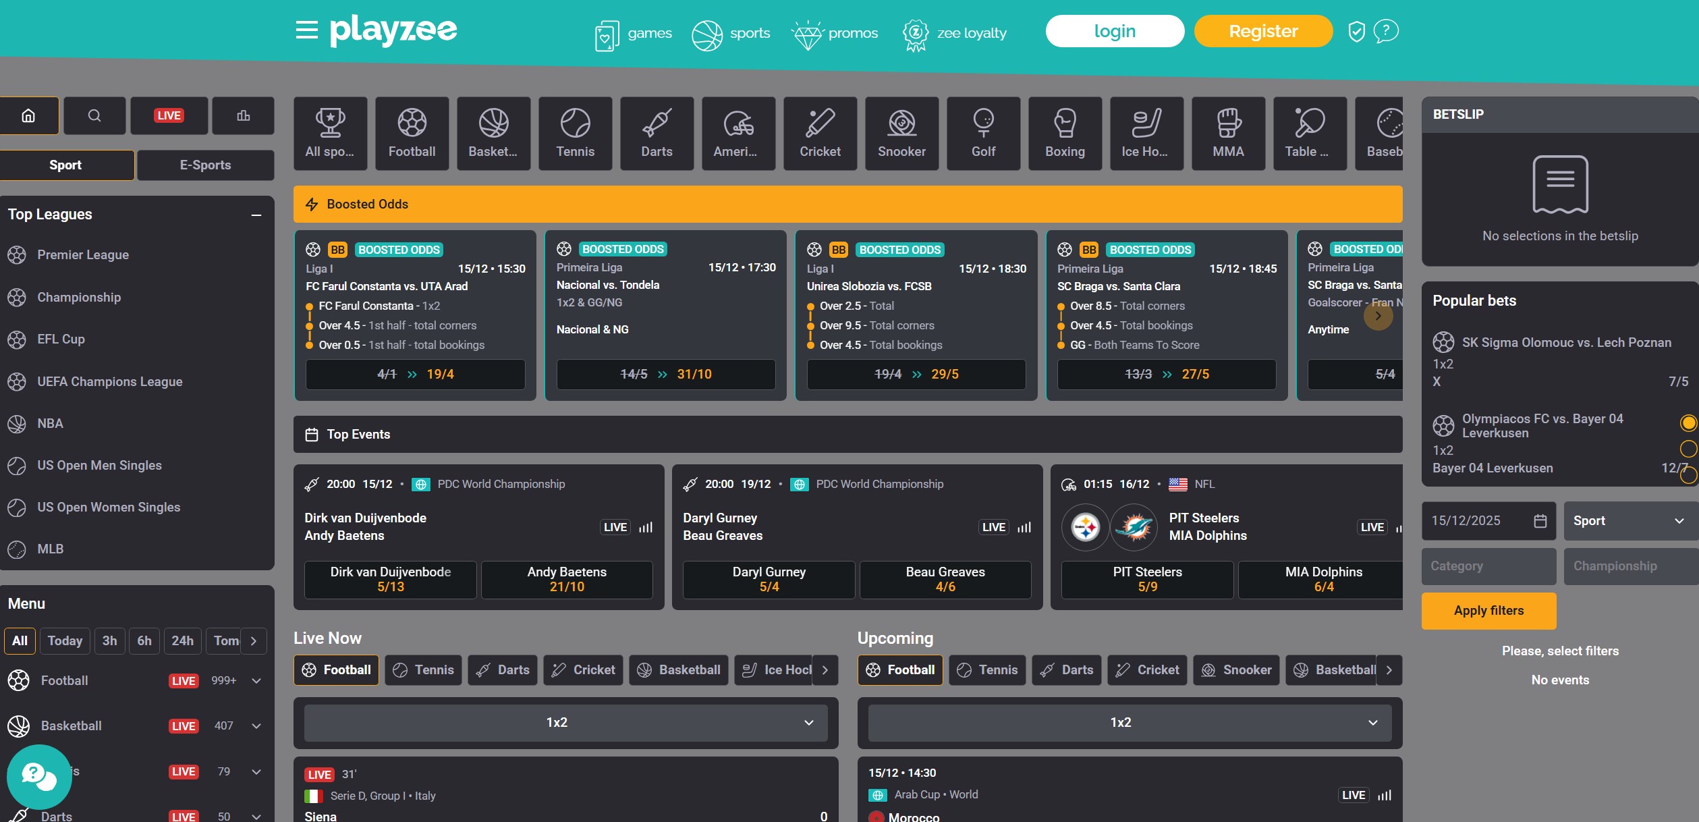Click the odds 21/10 for Andy Baetens
The height and width of the screenshot is (822, 1699).
[566, 579]
